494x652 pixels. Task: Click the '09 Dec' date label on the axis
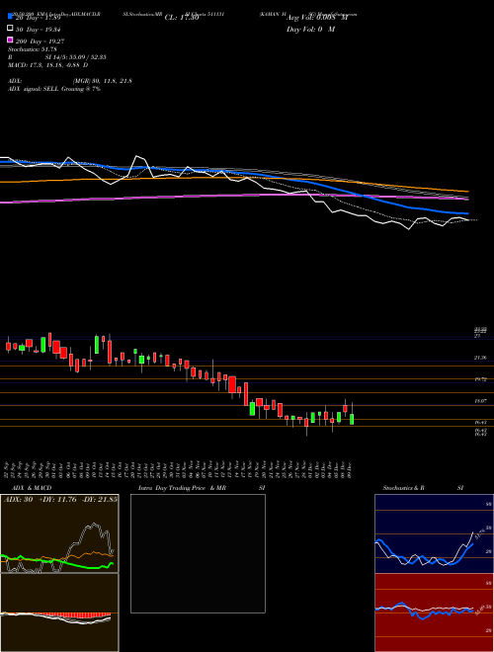pos(352,469)
